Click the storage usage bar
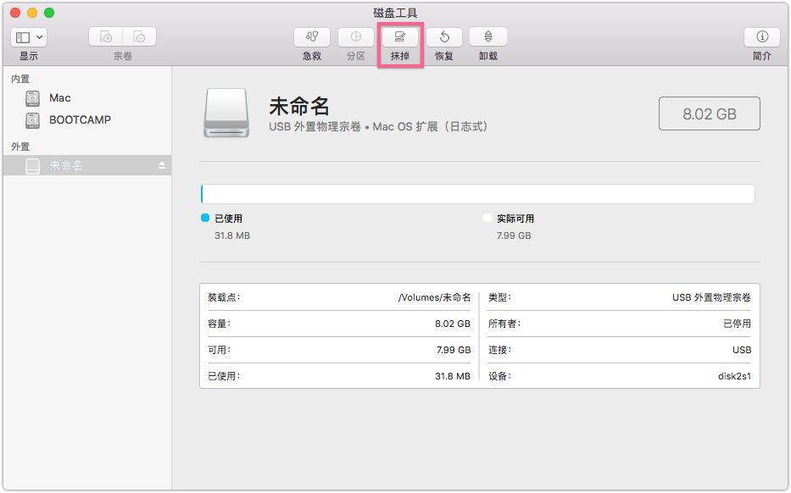Screen dimensions: 791x493 (478, 193)
